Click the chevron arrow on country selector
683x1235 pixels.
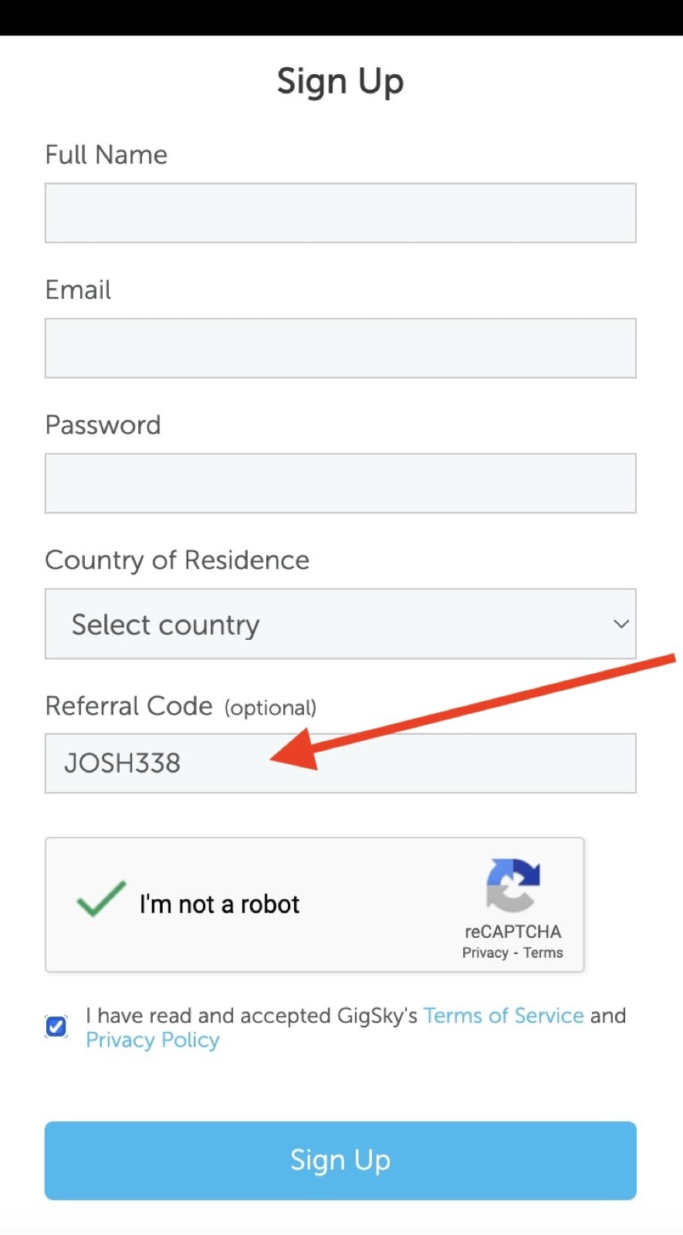[621, 624]
